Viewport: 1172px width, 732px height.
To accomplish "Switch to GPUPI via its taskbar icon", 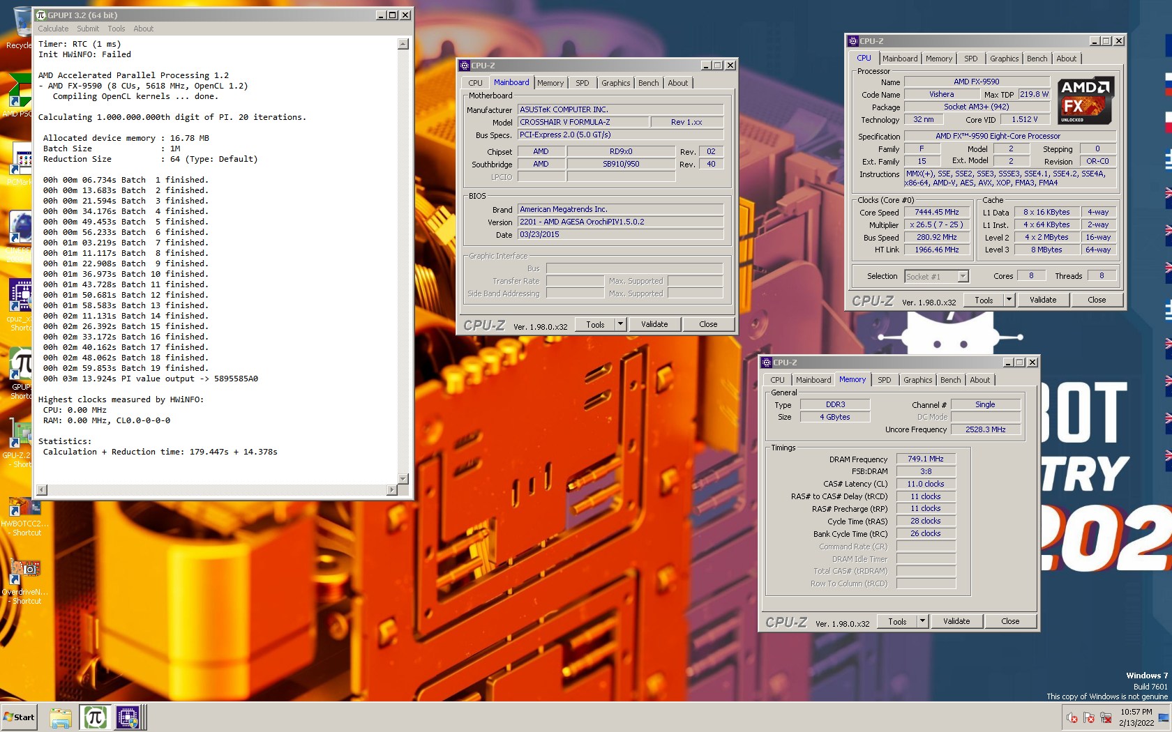I will (95, 717).
